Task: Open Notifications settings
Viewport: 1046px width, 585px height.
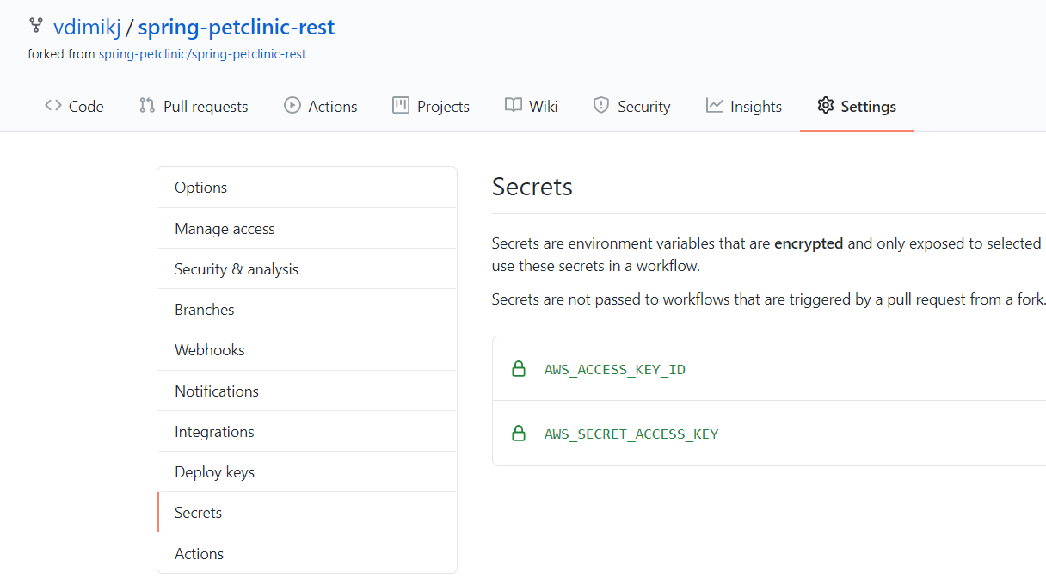Action: pyautogui.click(x=307, y=391)
